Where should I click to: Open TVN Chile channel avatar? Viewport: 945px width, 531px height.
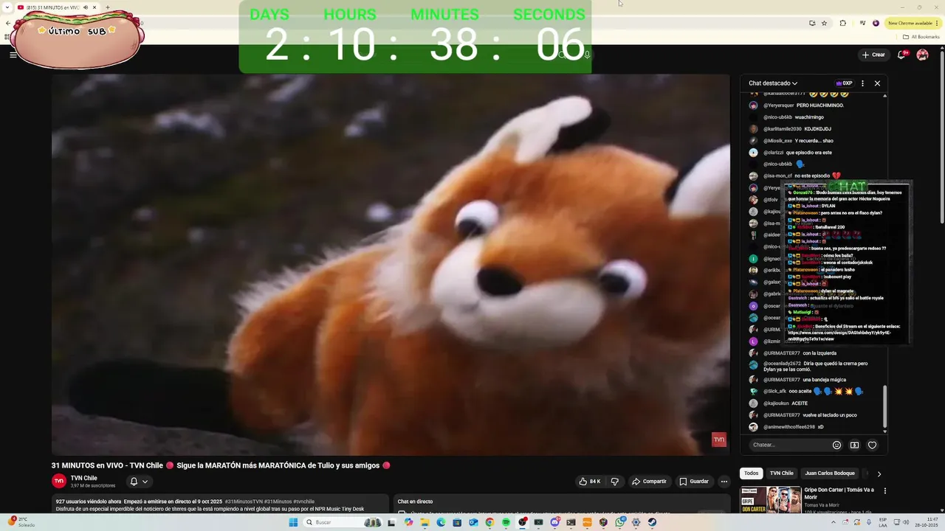click(x=59, y=481)
